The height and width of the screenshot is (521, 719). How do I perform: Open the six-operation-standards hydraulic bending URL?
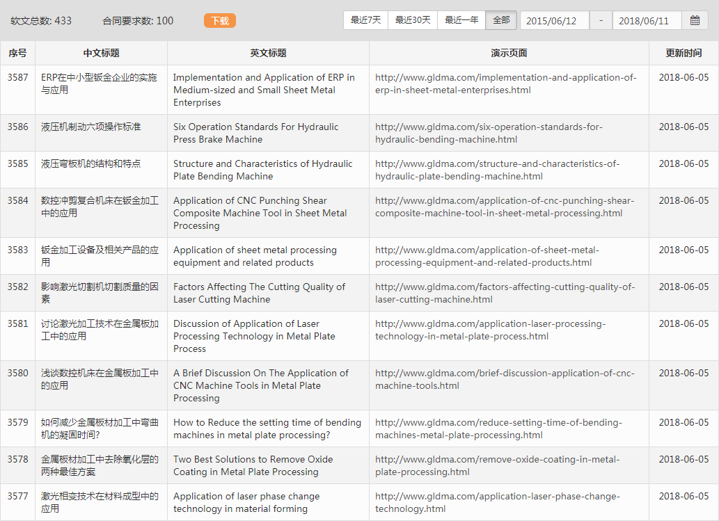489,134
